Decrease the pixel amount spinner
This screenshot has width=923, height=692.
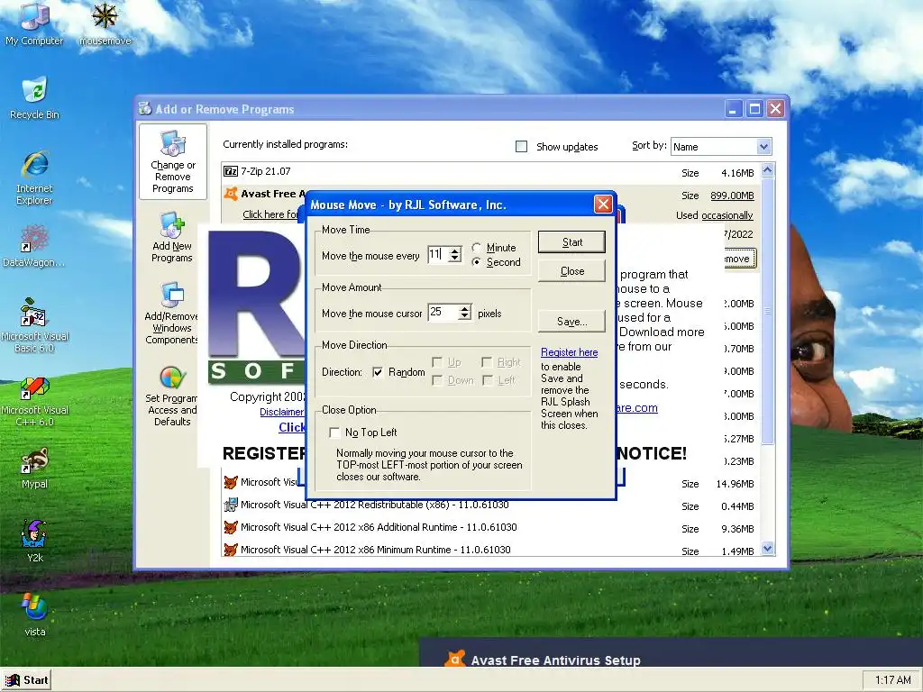(465, 316)
